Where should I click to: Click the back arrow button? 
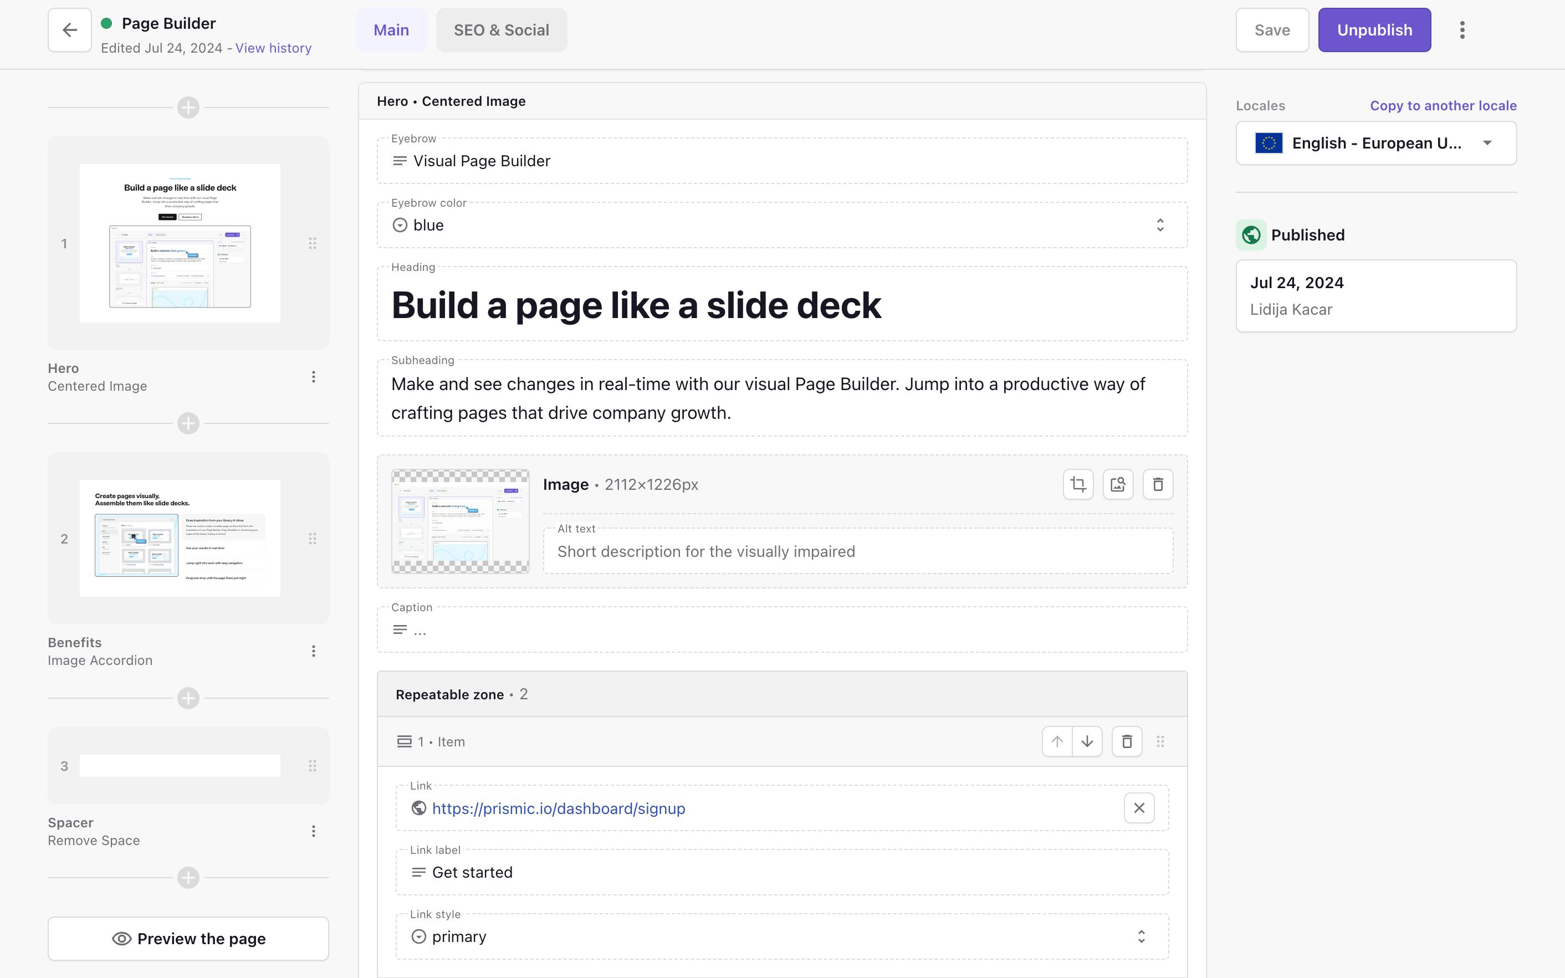(70, 30)
